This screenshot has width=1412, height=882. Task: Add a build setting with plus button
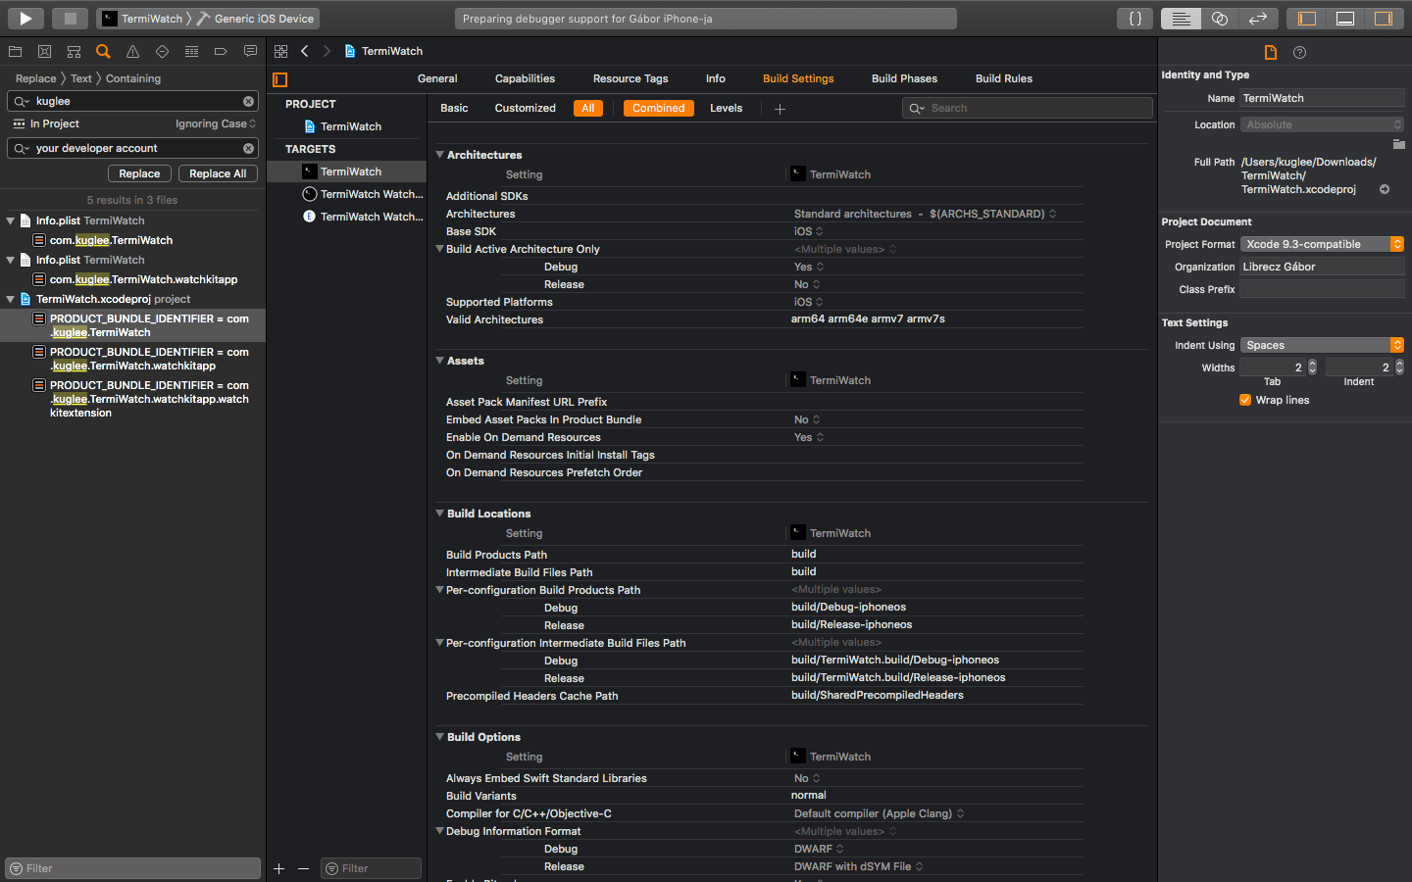(780, 109)
